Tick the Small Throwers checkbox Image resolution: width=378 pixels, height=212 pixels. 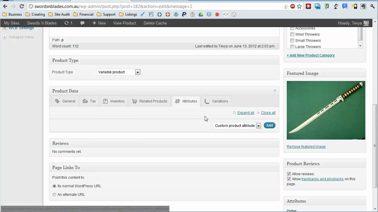[292, 41]
